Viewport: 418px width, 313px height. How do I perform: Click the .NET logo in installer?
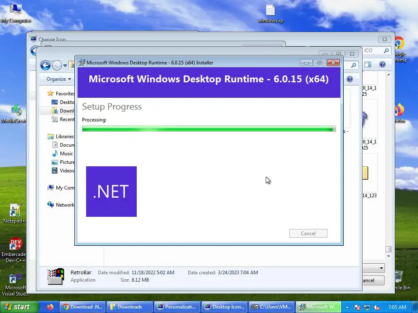(111, 192)
